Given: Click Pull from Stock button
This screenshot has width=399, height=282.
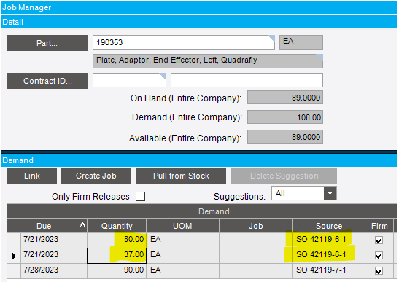Looking at the screenshot, I should tap(181, 176).
